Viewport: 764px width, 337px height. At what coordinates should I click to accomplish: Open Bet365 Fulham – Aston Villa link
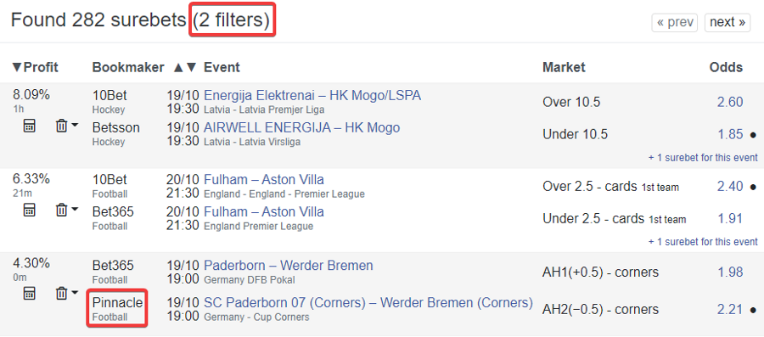pos(264,212)
